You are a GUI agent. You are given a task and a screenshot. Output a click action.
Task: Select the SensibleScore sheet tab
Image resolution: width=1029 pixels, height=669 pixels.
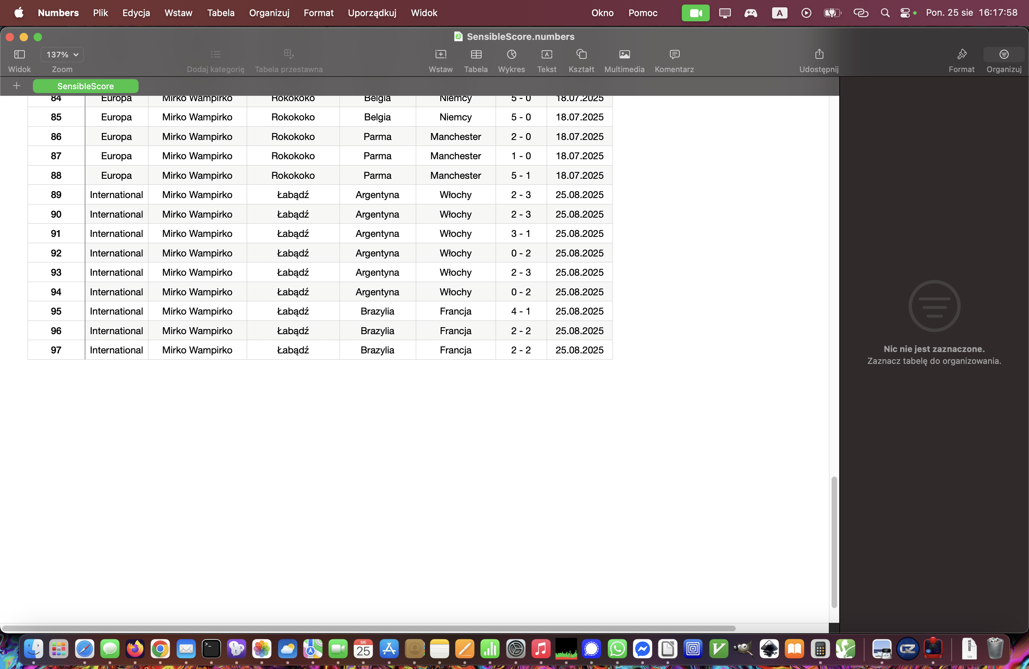pyautogui.click(x=86, y=86)
